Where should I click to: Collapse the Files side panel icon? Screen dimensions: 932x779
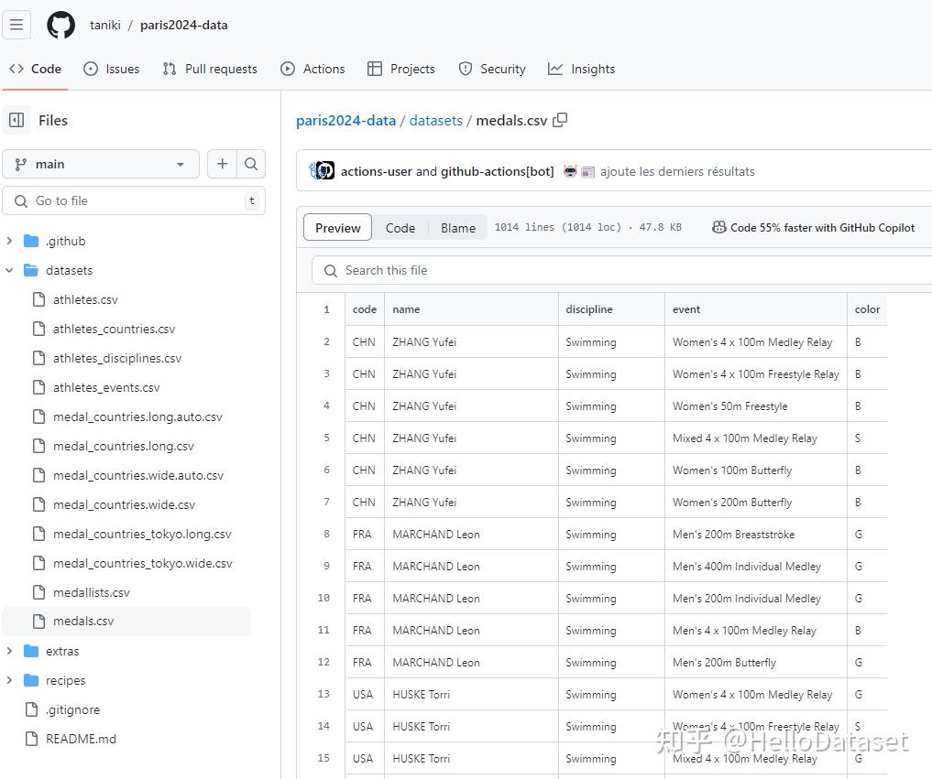[x=16, y=120]
